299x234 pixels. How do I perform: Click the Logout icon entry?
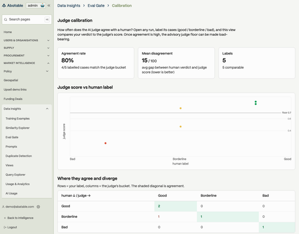10,227
